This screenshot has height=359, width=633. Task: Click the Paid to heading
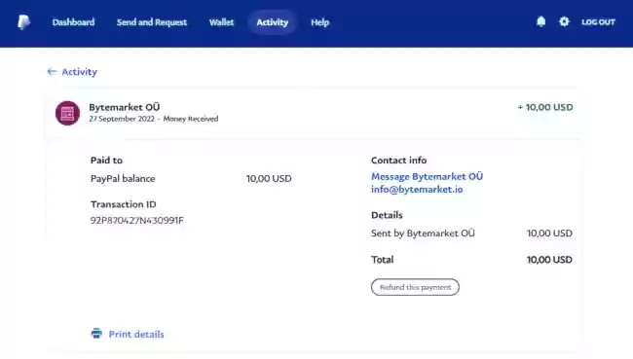(106, 161)
